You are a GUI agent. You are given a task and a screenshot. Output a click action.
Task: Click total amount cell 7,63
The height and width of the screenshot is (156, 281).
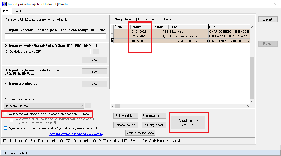(x=160, y=32)
